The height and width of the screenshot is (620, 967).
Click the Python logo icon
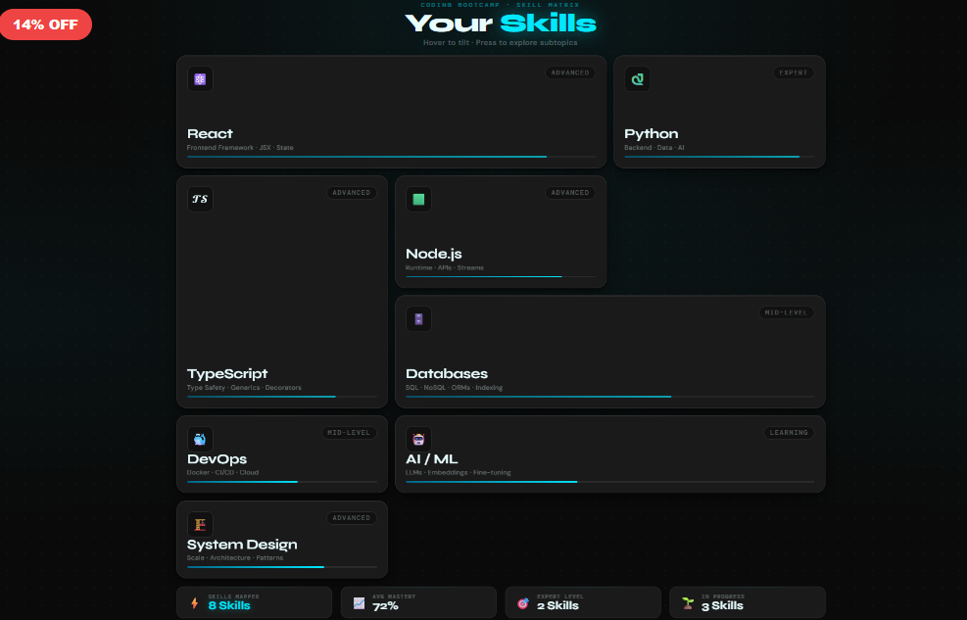[638, 79]
